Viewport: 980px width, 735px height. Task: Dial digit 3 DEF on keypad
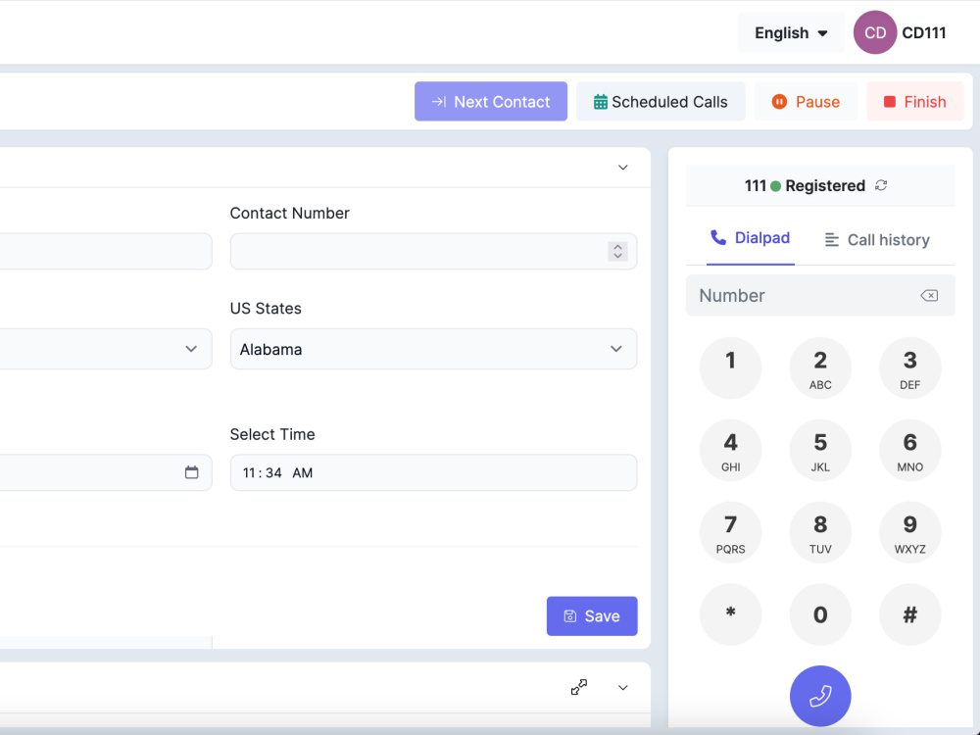click(910, 368)
